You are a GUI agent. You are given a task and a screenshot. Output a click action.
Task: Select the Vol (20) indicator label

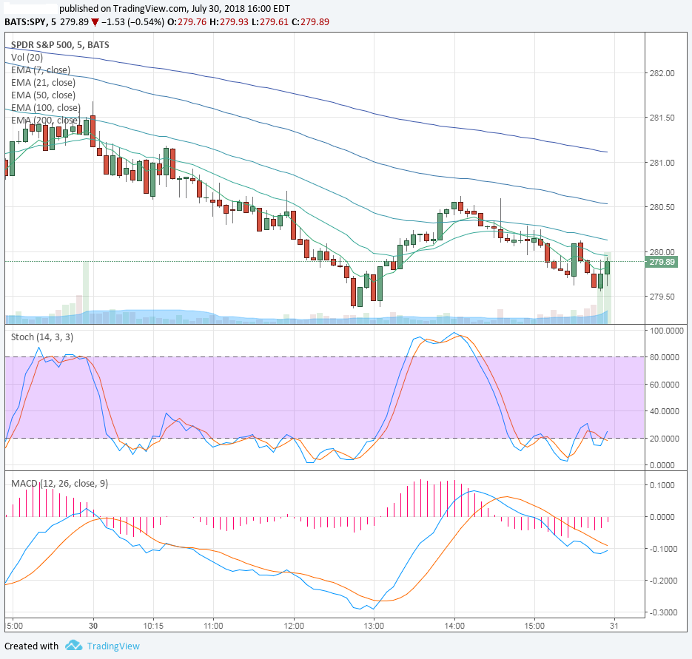point(27,58)
